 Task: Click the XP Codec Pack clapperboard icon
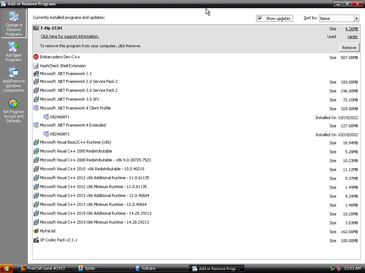point(36,240)
